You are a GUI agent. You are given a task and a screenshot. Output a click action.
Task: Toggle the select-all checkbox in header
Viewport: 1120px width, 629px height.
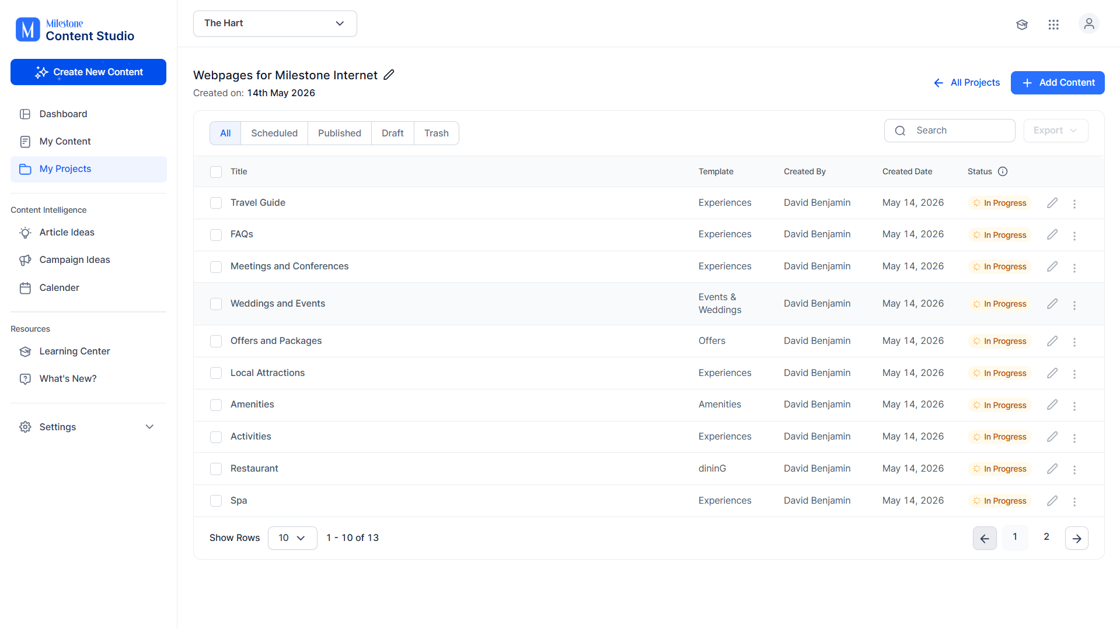point(216,171)
